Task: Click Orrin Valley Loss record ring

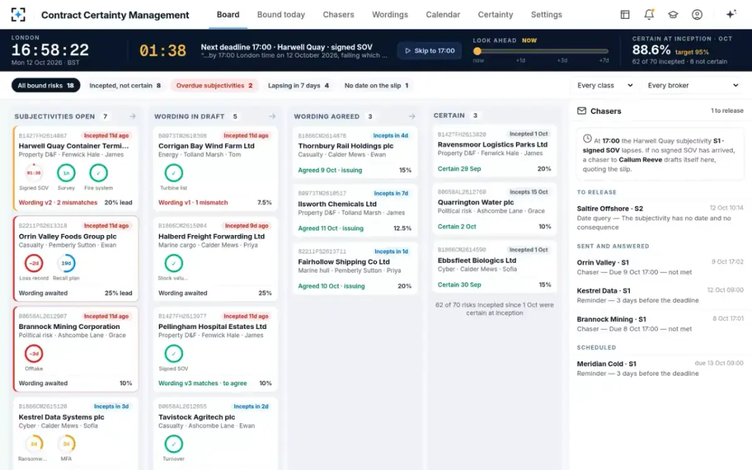Action: click(34, 263)
